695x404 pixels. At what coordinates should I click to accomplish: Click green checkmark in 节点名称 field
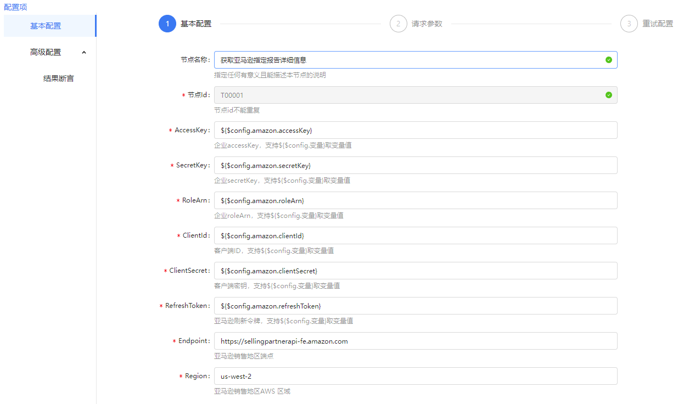click(x=609, y=60)
